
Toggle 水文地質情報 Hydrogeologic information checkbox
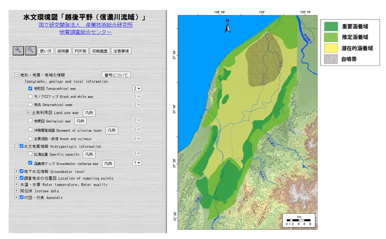21,146
